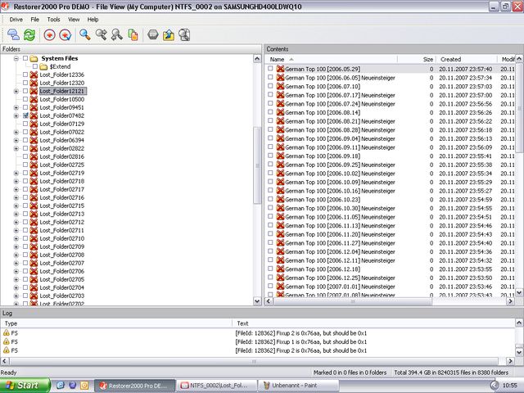Check the $Extend folder checkbox

pos(35,66)
